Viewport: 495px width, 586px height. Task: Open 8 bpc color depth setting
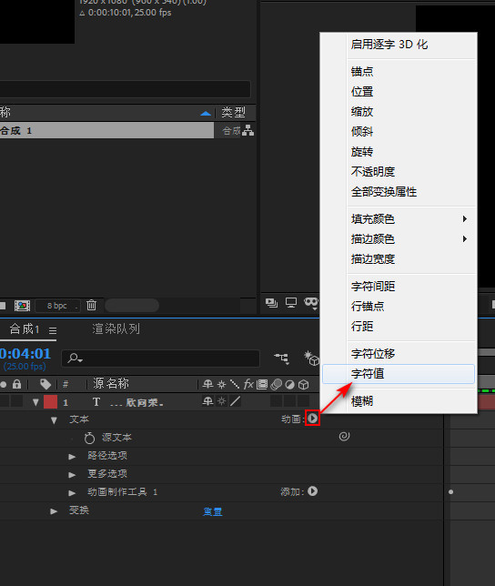point(57,306)
